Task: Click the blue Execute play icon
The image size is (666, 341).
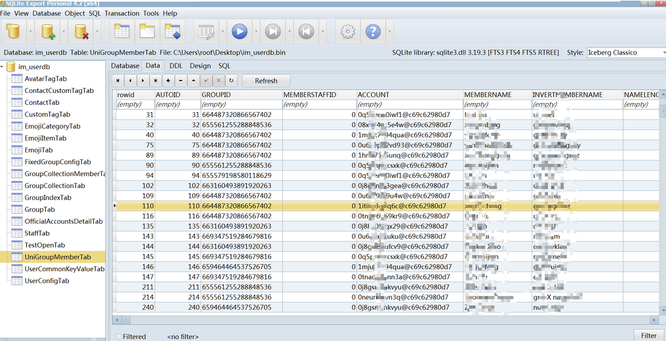Action: coord(240,32)
